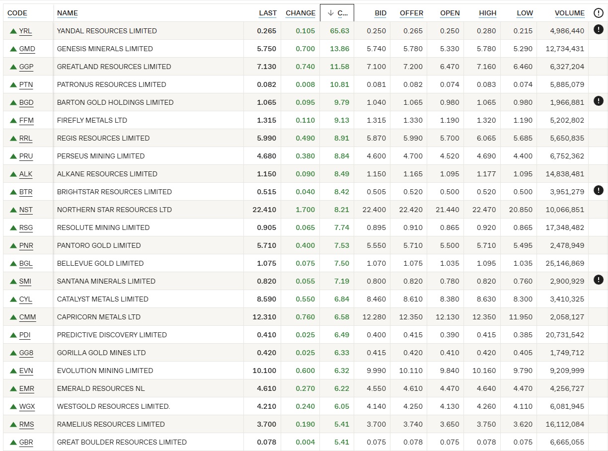Click the green up arrow beside EVN

[13, 371]
